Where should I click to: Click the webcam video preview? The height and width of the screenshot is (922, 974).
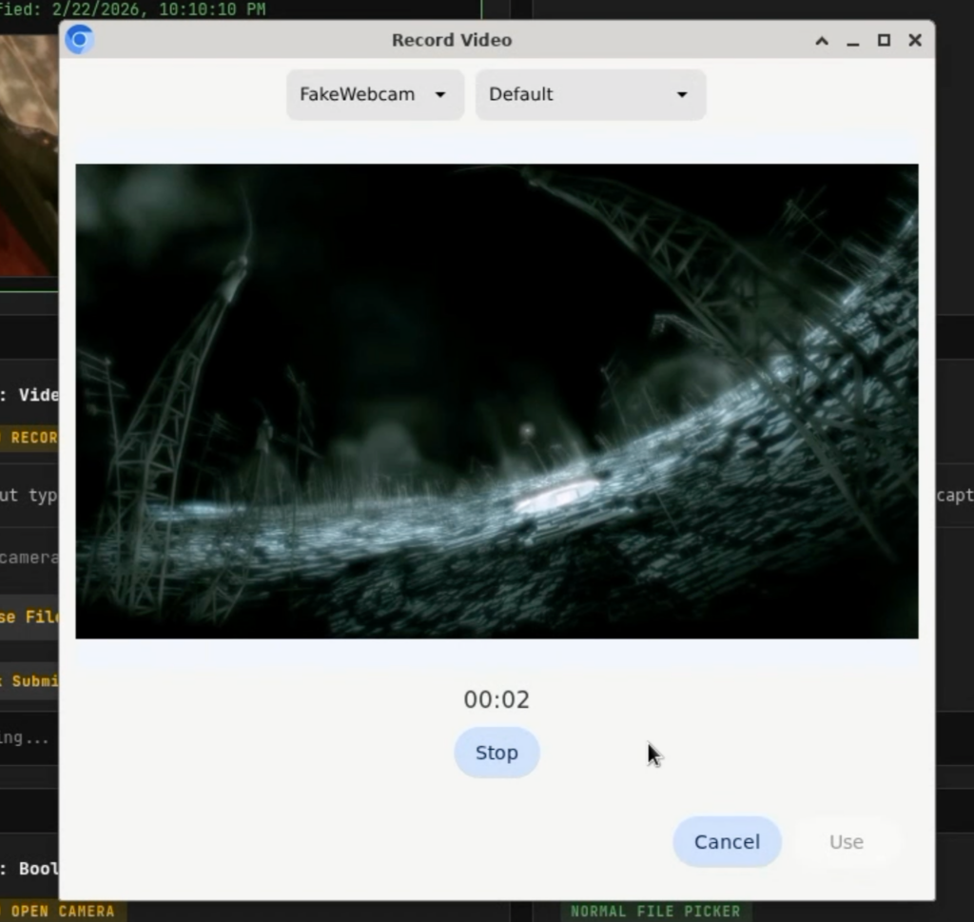point(497,401)
